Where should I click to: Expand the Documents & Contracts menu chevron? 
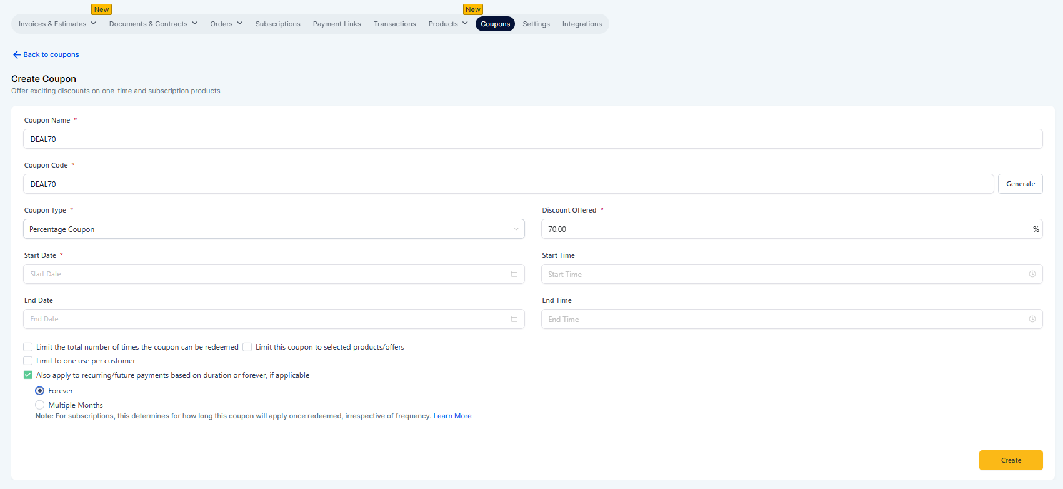tap(195, 23)
